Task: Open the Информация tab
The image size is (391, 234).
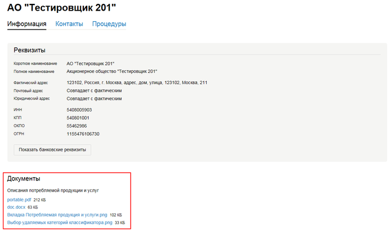Action: point(27,24)
